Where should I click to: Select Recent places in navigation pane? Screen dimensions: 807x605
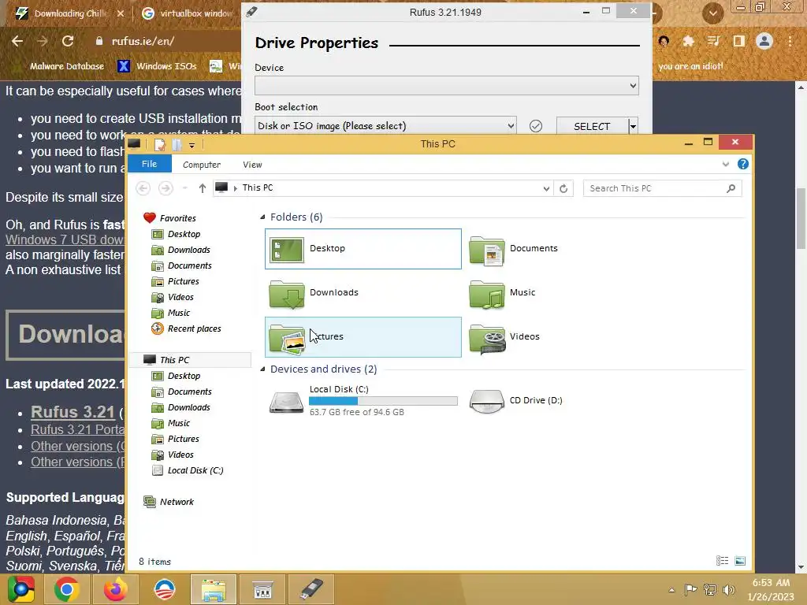point(194,328)
